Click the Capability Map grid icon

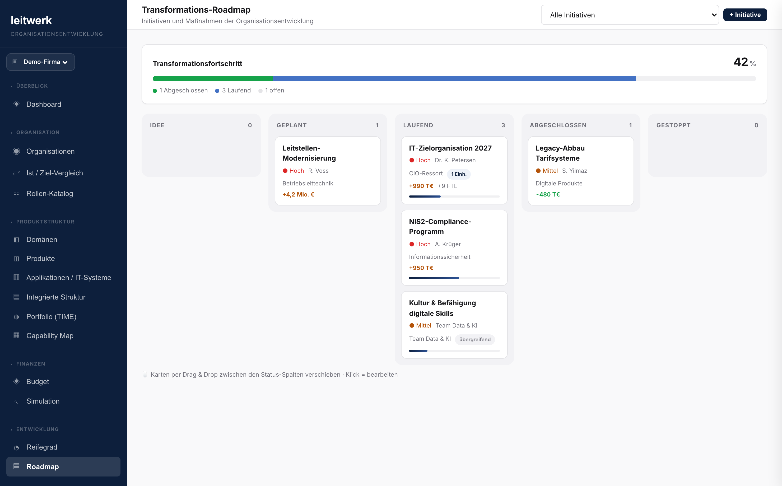point(16,335)
